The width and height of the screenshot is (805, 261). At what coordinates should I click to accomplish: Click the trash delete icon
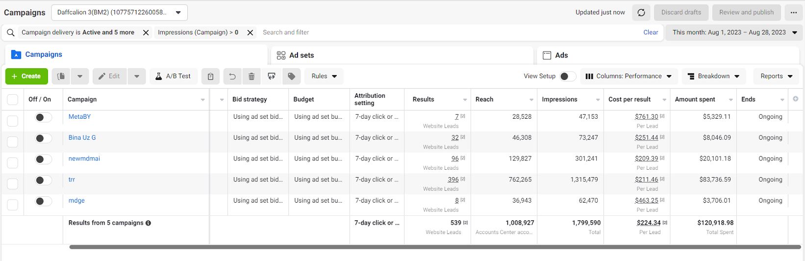252,77
